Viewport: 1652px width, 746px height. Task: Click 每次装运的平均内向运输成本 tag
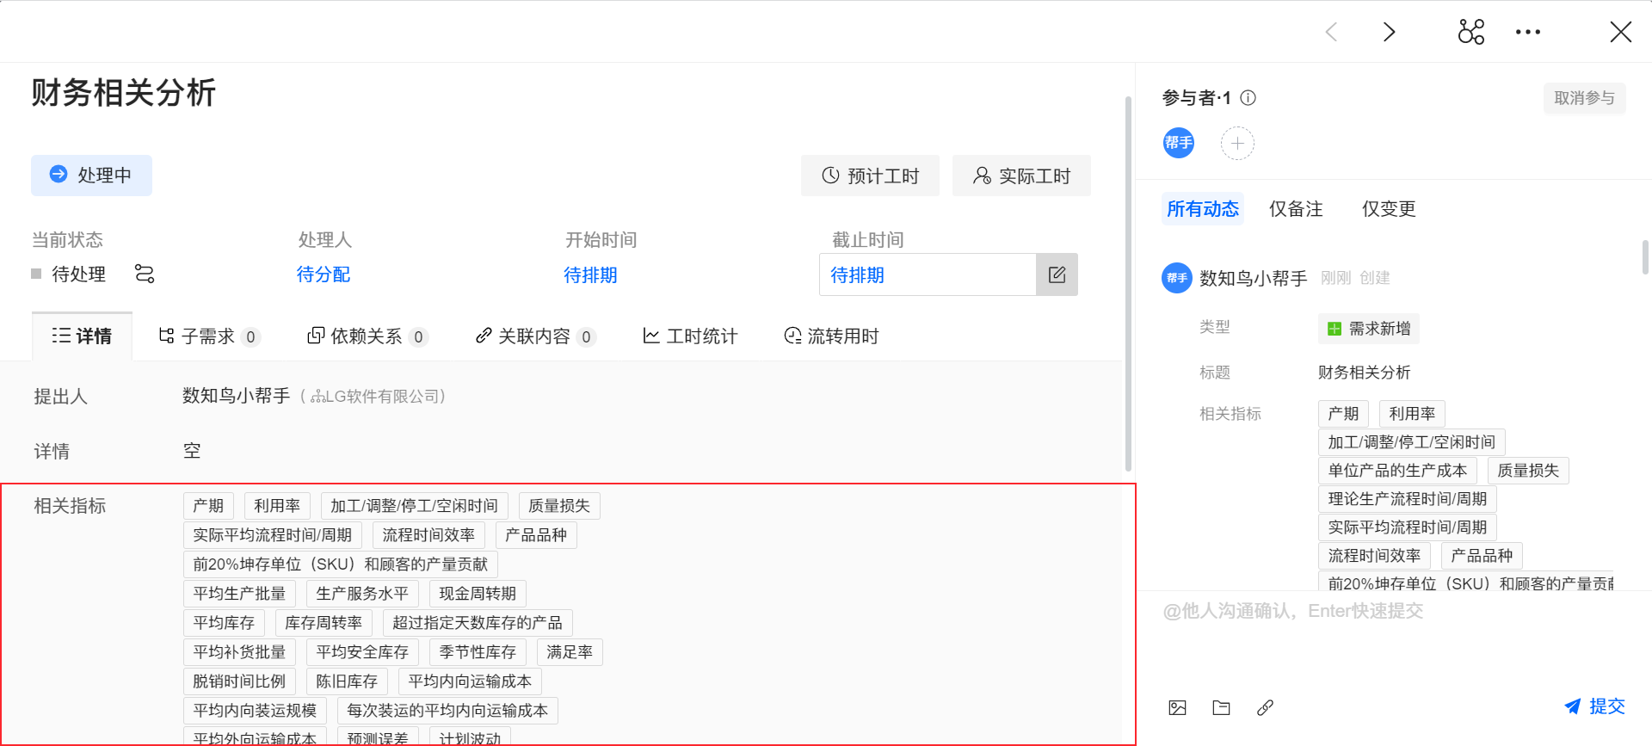click(x=447, y=711)
